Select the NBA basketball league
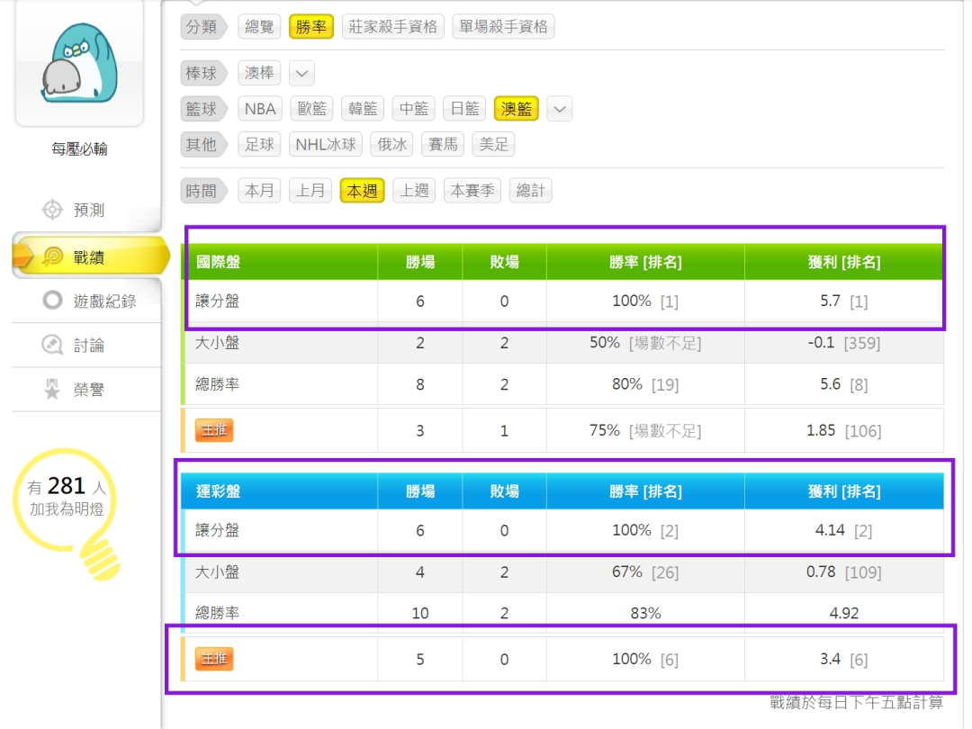 click(260, 109)
